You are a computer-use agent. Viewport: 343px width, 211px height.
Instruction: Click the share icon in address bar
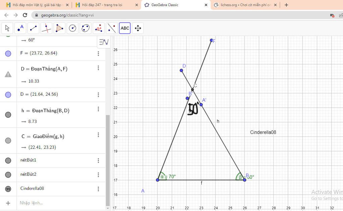click(341, 15)
